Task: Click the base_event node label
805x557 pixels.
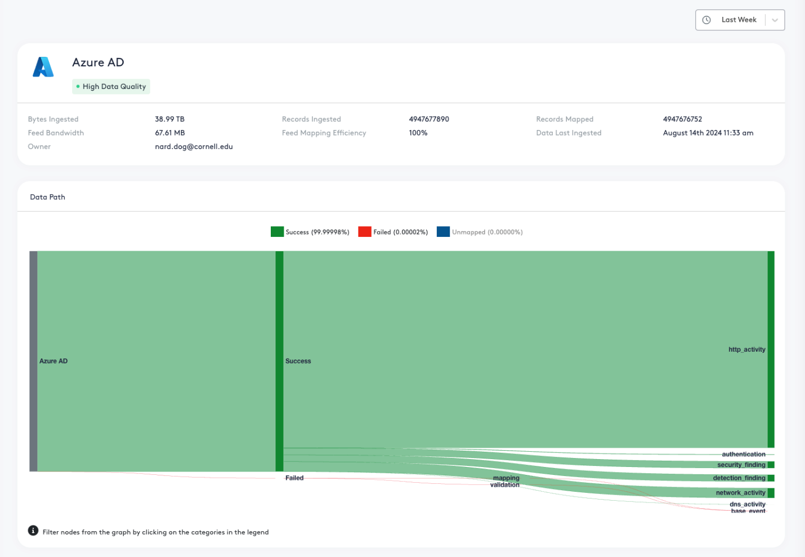Action: point(748,511)
